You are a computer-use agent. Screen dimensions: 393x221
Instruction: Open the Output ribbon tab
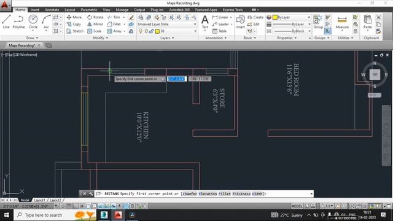point(139,10)
